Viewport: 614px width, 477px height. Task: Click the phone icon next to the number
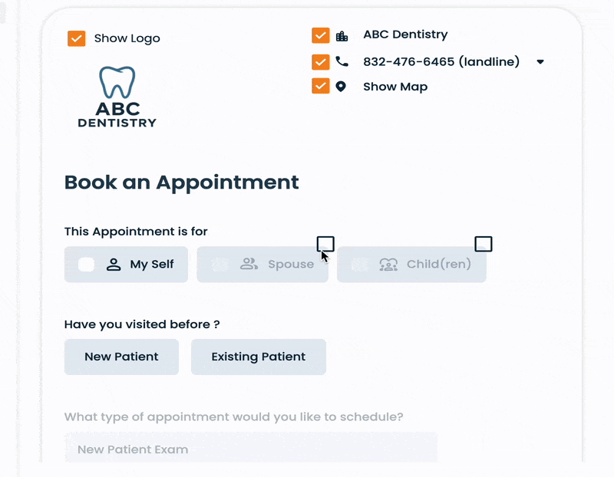(342, 61)
